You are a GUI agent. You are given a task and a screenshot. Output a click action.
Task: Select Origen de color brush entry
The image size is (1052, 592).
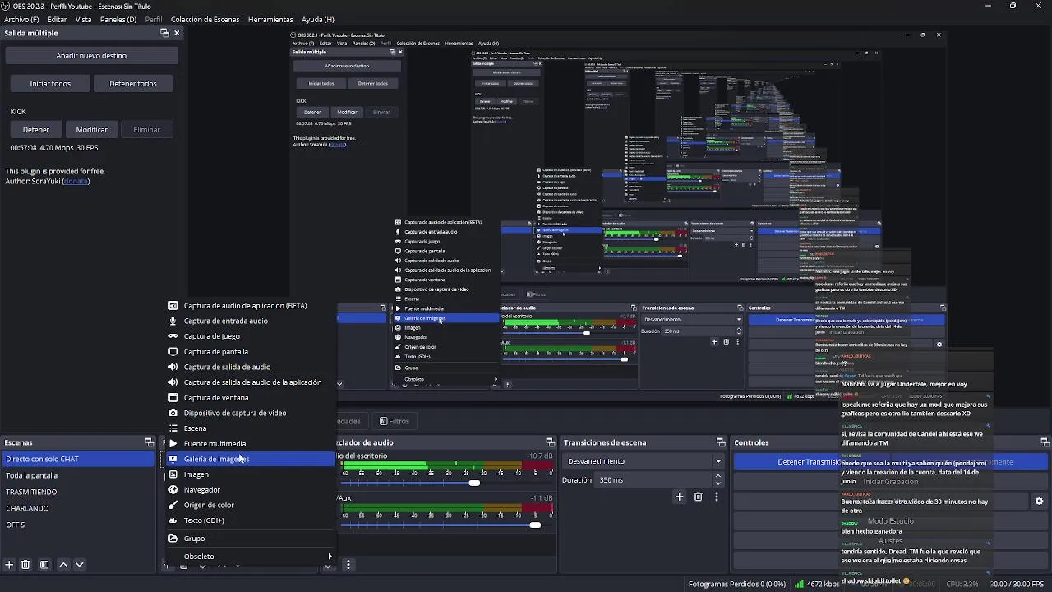coord(250,505)
